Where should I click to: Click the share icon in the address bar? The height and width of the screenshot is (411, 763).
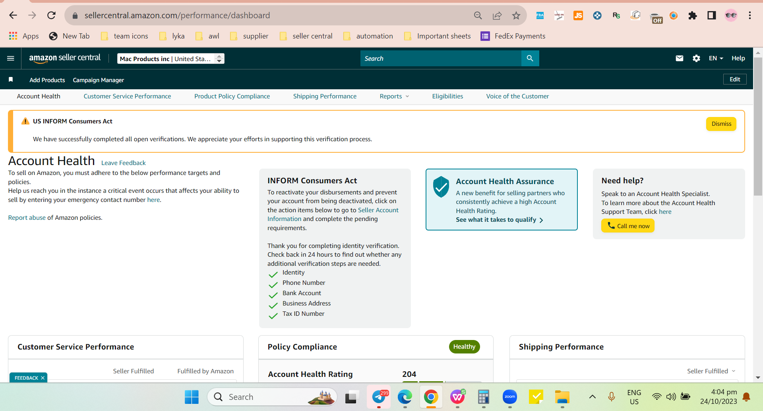(497, 15)
